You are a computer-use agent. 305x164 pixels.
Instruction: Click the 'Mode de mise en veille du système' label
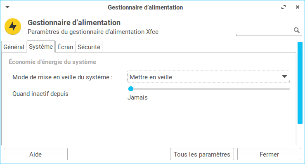tap(62, 77)
